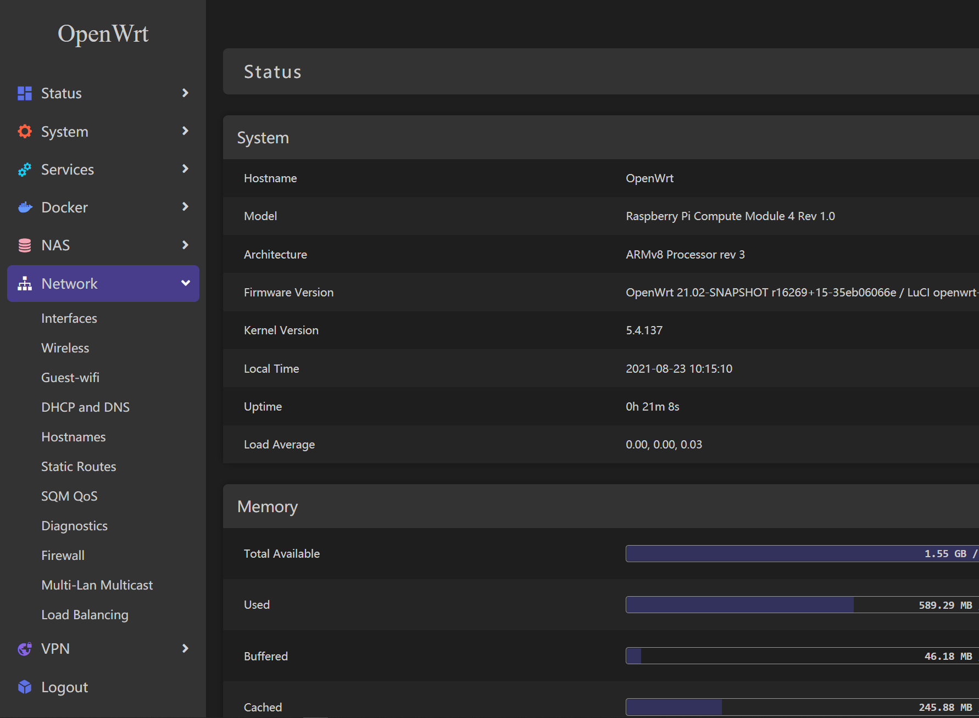Click the Logout cube icon

25,687
